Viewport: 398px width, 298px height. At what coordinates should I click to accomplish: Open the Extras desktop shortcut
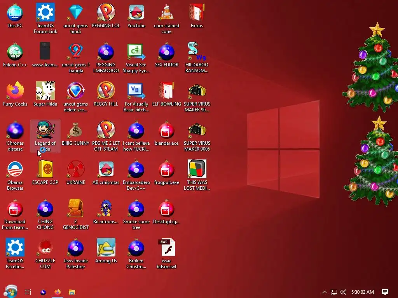[x=197, y=16]
